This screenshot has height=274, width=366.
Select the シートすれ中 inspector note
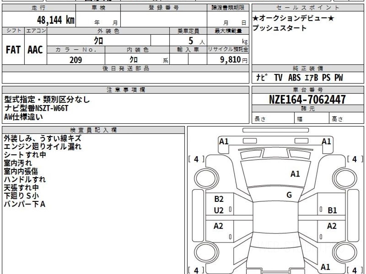(25, 155)
